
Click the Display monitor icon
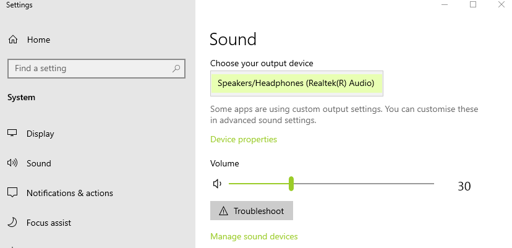click(x=12, y=134)
